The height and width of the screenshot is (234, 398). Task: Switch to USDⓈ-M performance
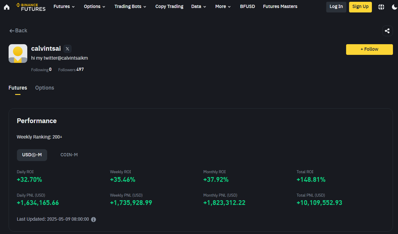32,155
